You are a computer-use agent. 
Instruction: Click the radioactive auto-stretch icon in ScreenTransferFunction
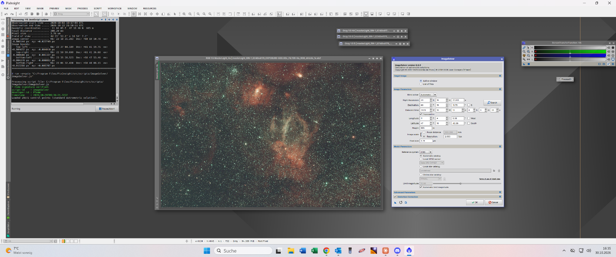[524, 55]
